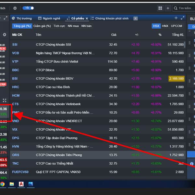
Task: Open VND stock ticker
Action: click(x=16, y=121)
